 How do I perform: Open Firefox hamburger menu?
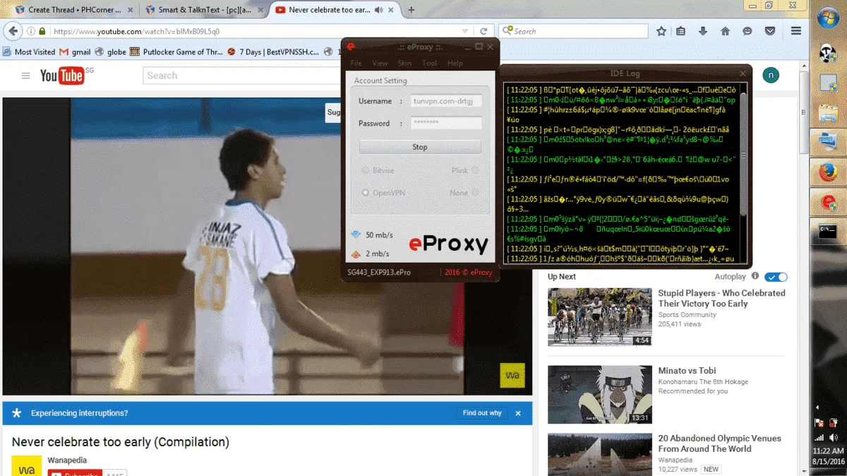click(x=796, y=31)
